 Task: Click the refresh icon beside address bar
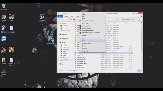118,19
